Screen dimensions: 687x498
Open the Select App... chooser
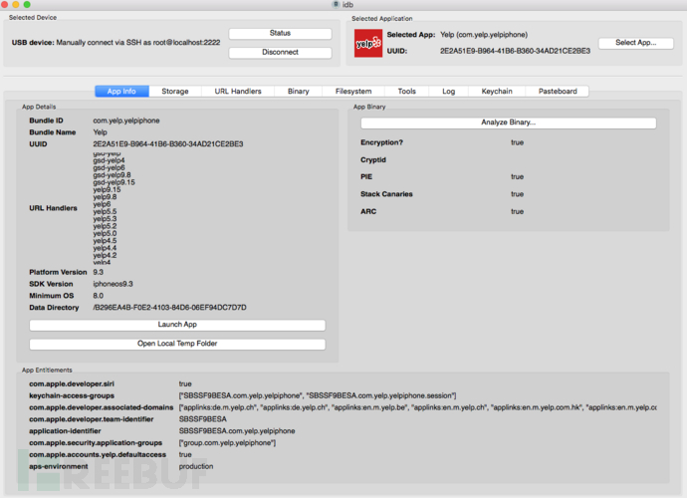[636, 43]
